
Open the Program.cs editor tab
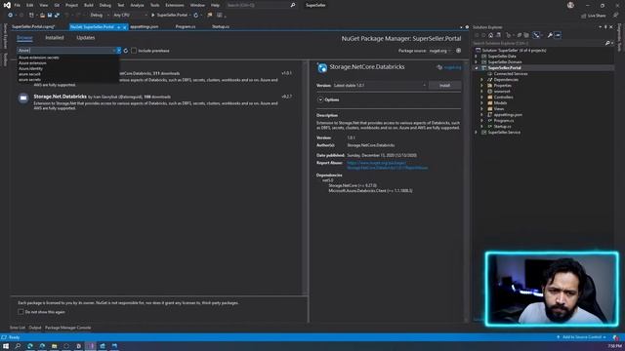point(186,26)
